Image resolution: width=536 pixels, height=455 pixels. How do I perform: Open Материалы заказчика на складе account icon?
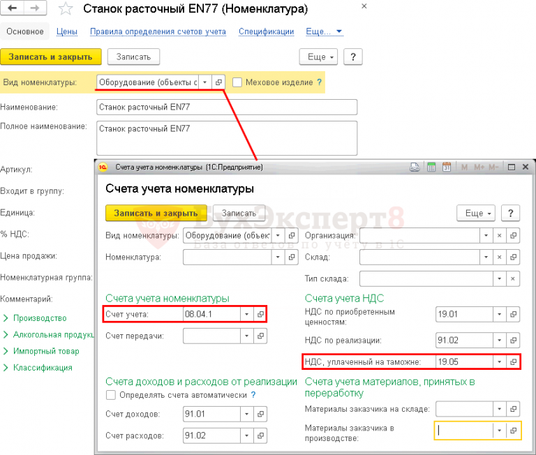(x=513, y=409)
